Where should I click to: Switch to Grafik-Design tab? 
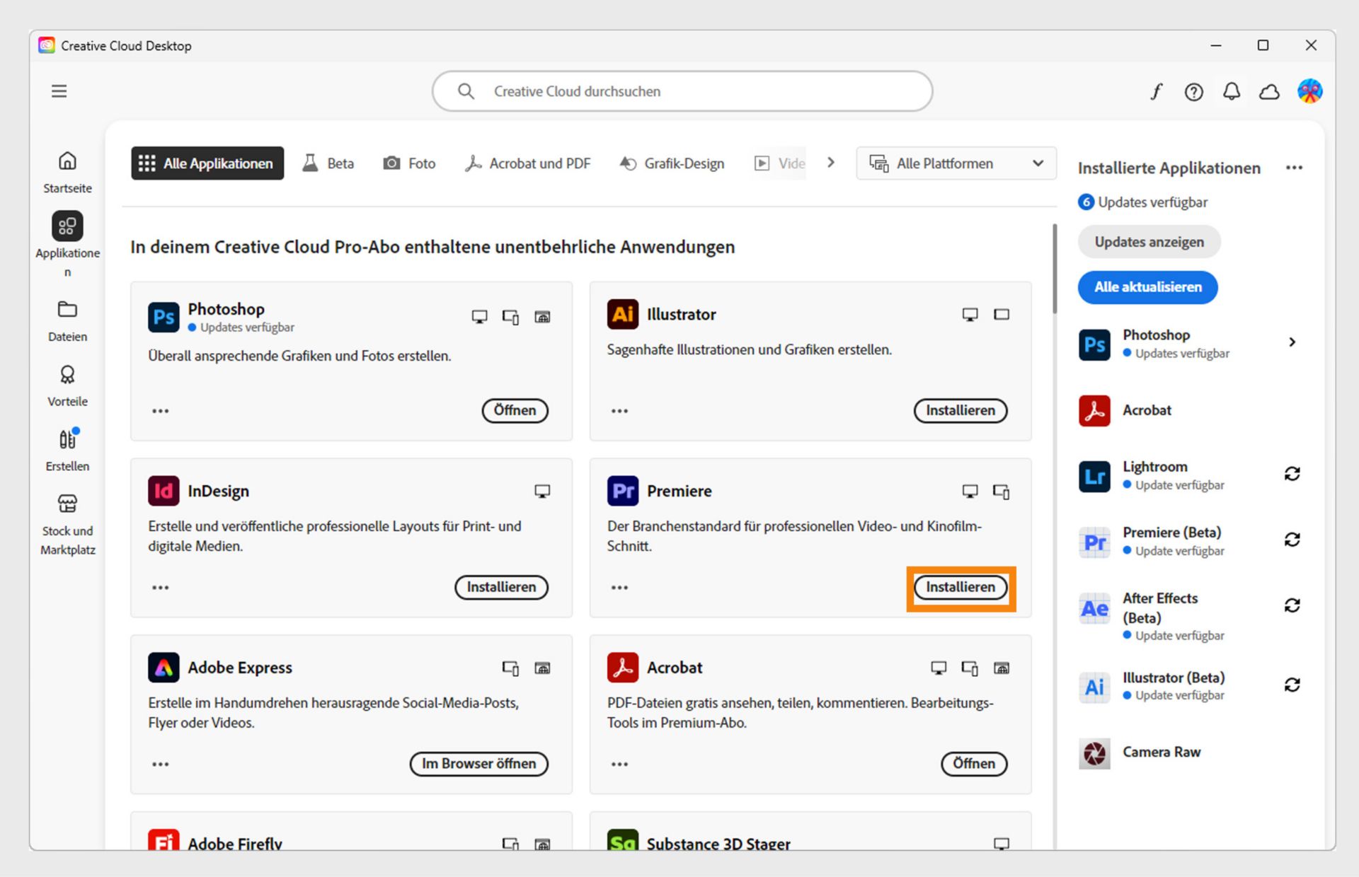click(x=672, y=163)
